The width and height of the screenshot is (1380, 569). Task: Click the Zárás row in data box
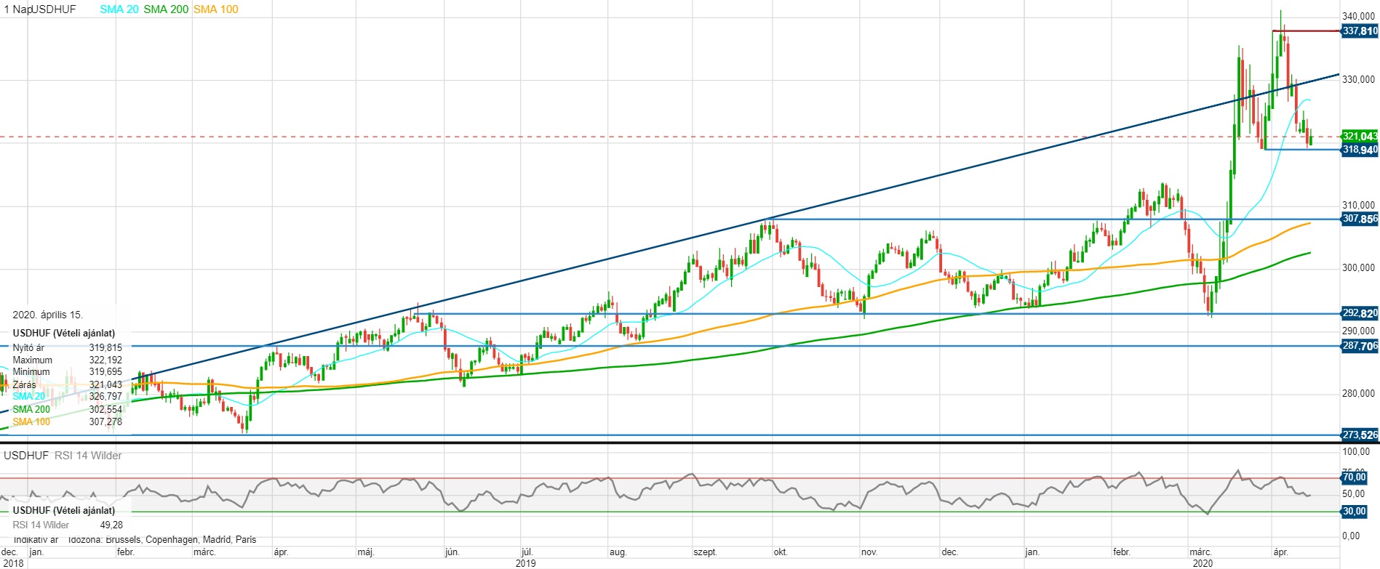[67, 384]
